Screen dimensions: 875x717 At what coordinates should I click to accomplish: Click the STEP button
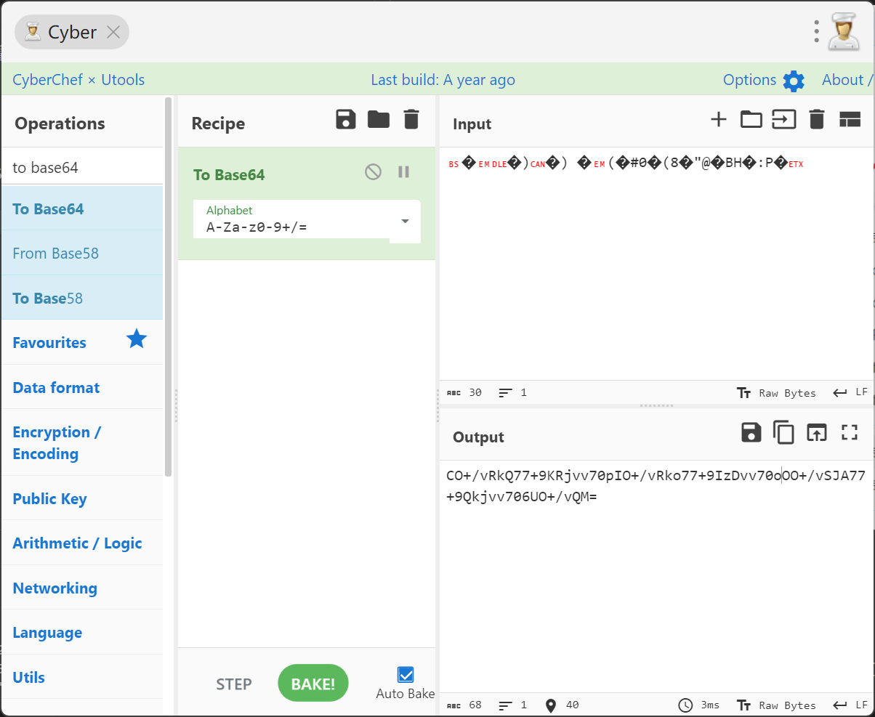pyautogui.click(x=234, y=684)
